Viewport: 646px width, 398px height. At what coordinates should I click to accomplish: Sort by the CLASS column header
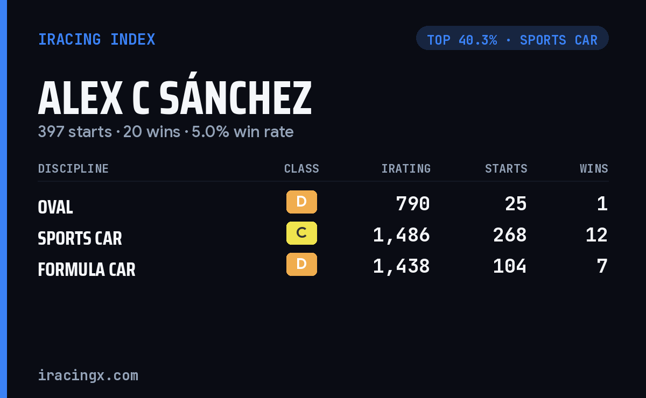301,168
